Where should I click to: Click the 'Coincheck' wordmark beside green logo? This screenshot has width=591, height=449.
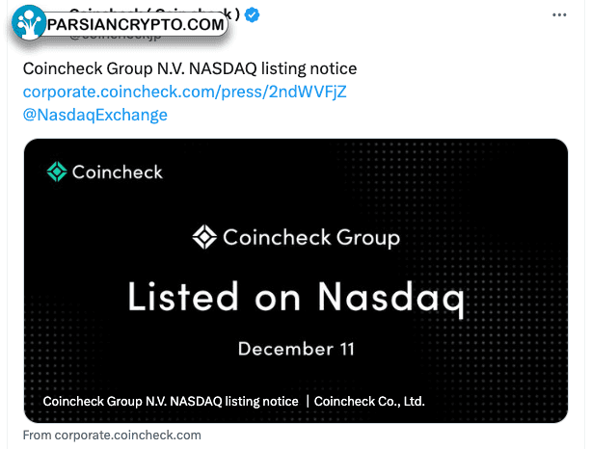click(x=118, y=172)
